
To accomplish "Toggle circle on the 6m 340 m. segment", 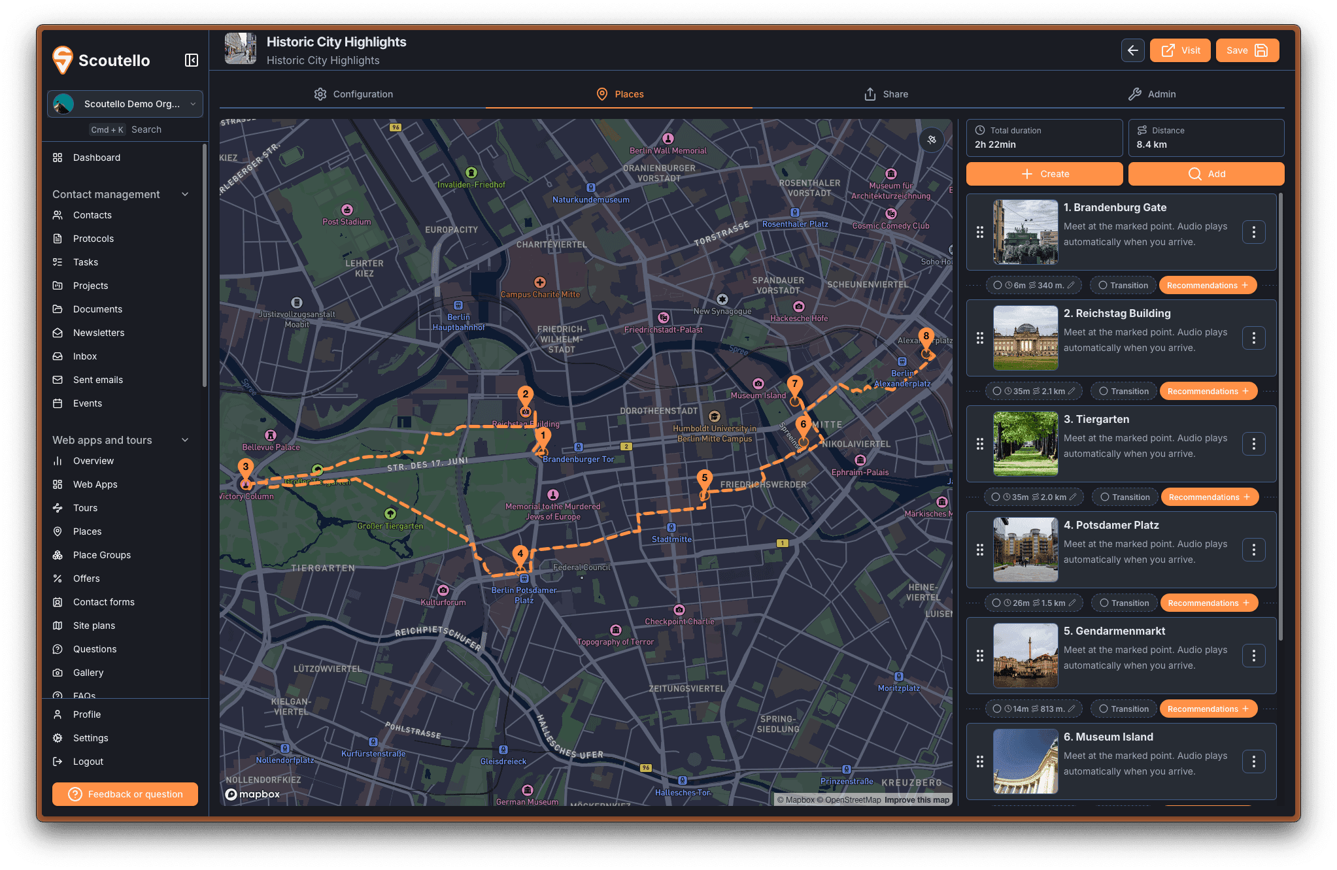I will click(x=997, y=286).
